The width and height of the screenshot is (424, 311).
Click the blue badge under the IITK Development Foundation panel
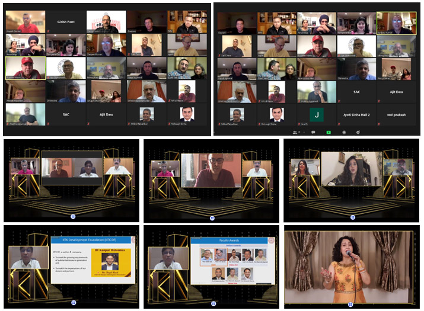pos(74,303)
